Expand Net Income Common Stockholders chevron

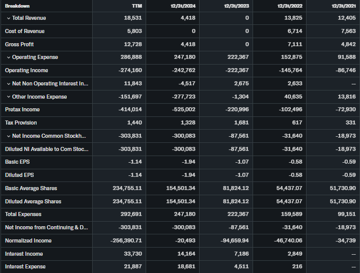click(9, 136)
